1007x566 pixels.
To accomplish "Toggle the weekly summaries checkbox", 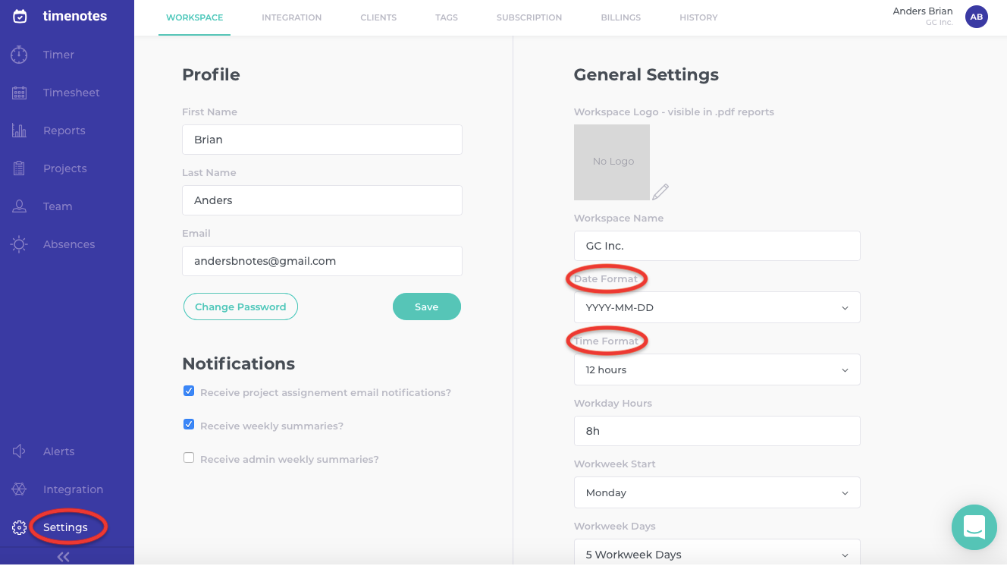I will coord(189,425).
